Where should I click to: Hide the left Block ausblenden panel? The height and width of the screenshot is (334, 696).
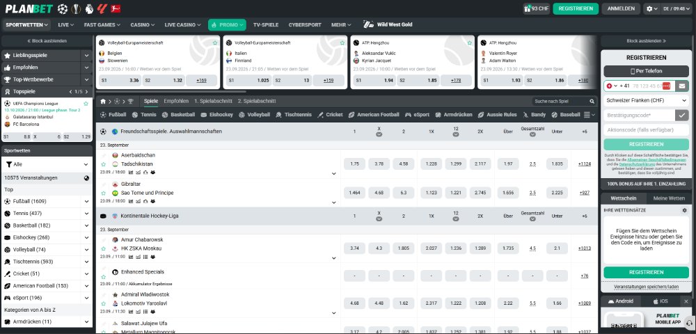47,41
